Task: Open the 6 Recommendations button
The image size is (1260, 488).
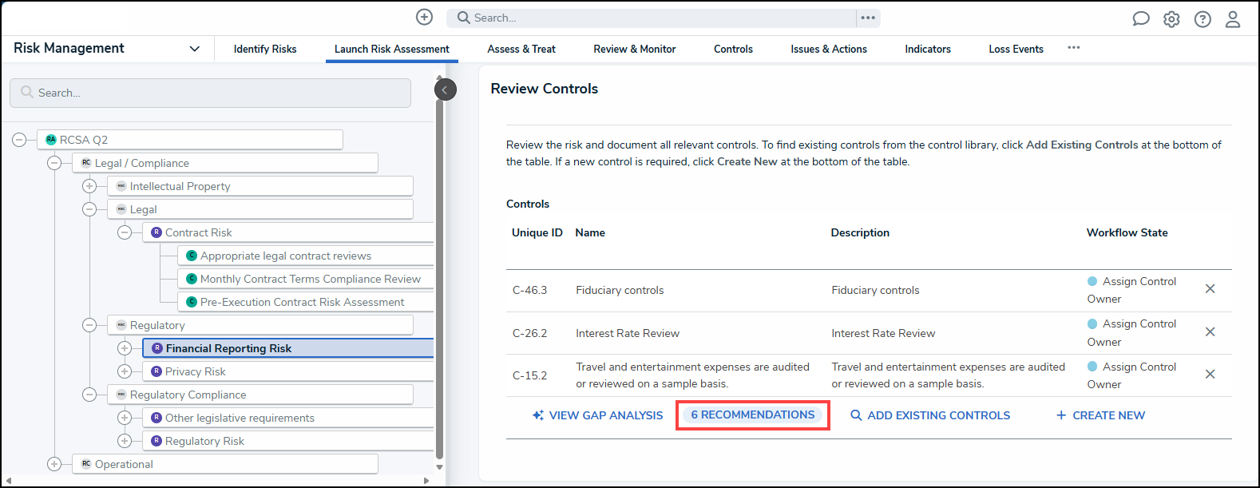Action: (753, 415)
